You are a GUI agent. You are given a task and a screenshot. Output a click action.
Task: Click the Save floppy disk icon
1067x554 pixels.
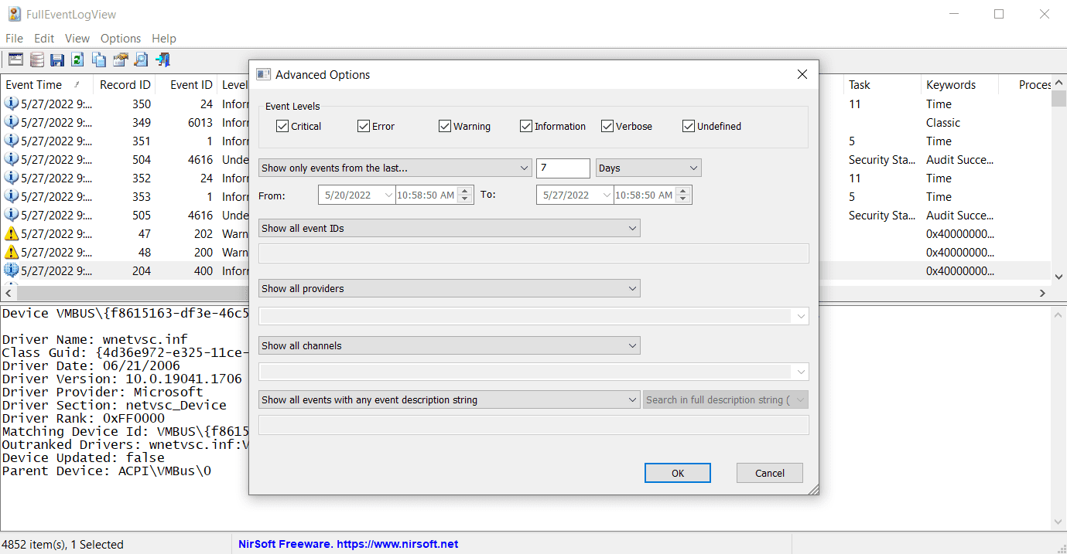click(x=57, y=59)
